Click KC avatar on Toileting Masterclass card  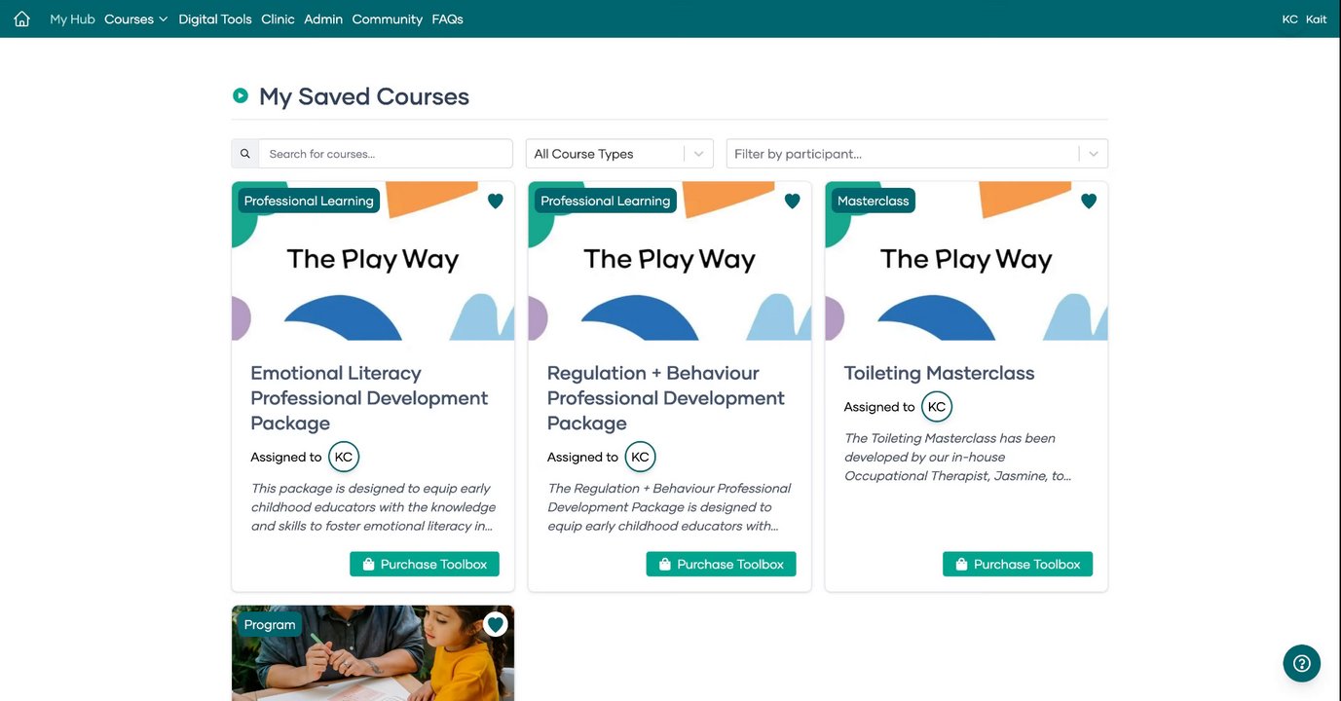click(x=937, y=407)
